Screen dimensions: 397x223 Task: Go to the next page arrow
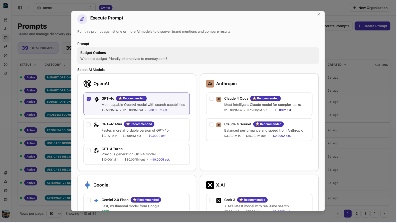coord(384,214)
